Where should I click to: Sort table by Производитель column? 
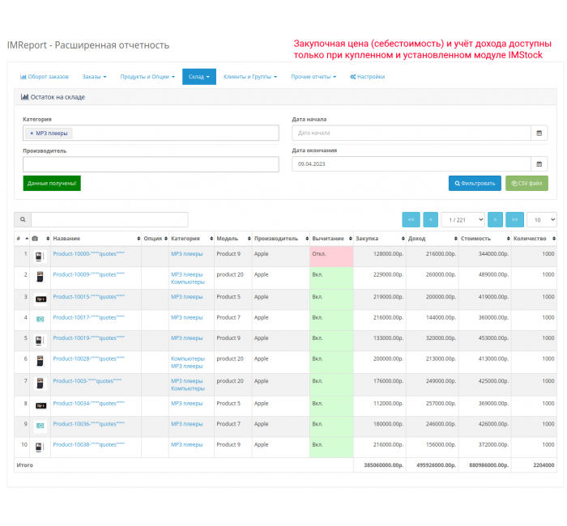[280, 239]
